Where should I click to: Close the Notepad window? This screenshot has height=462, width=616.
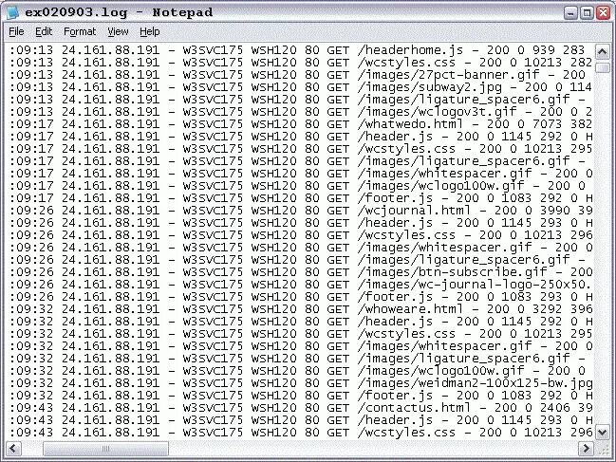click(x=603, y=13)
